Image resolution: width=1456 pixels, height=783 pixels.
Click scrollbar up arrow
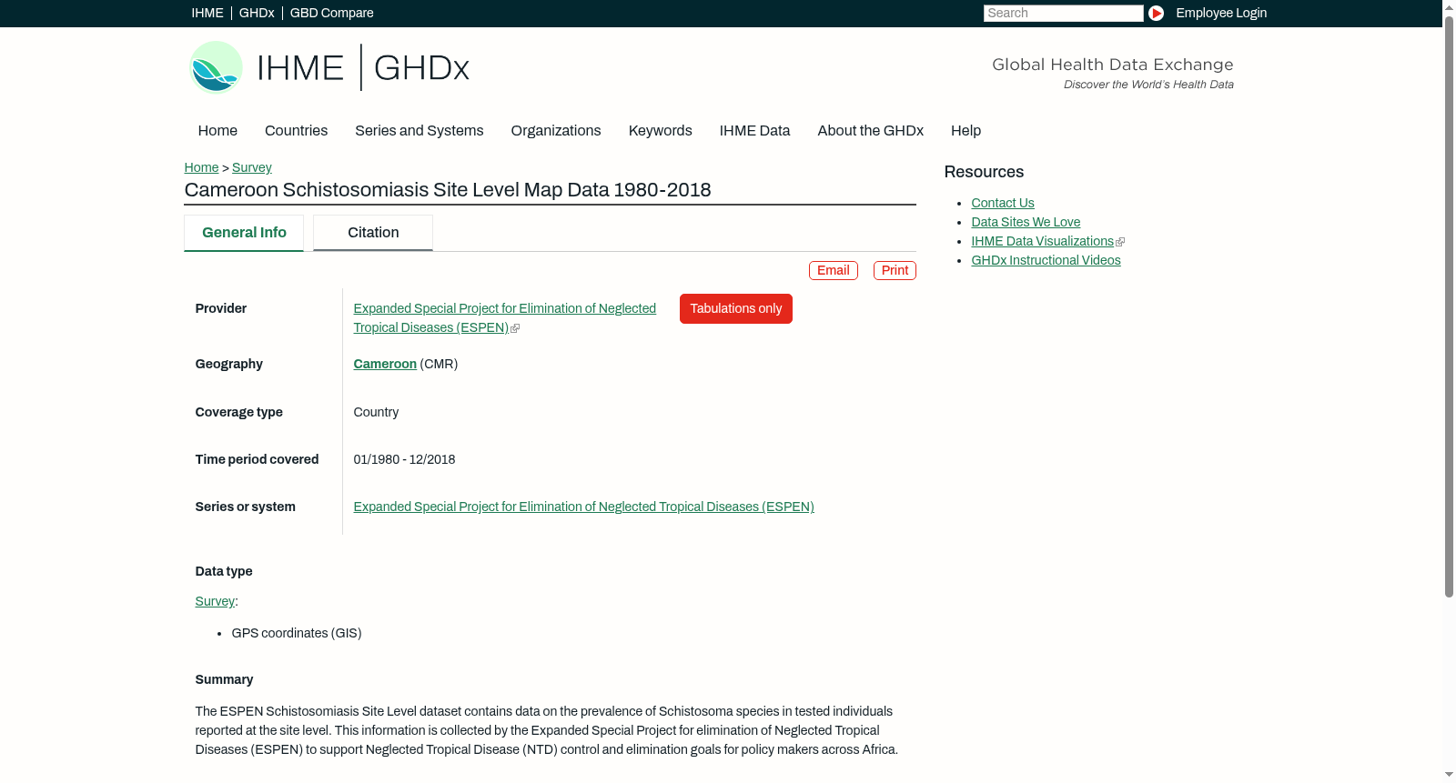1449,6
